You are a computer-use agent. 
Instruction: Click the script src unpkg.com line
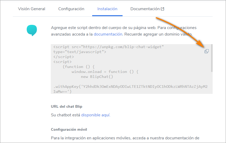coord(108,47)
